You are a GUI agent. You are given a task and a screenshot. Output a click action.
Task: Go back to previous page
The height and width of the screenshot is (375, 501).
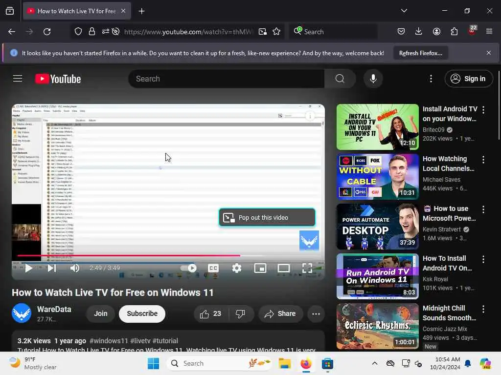tap(12, 32)
